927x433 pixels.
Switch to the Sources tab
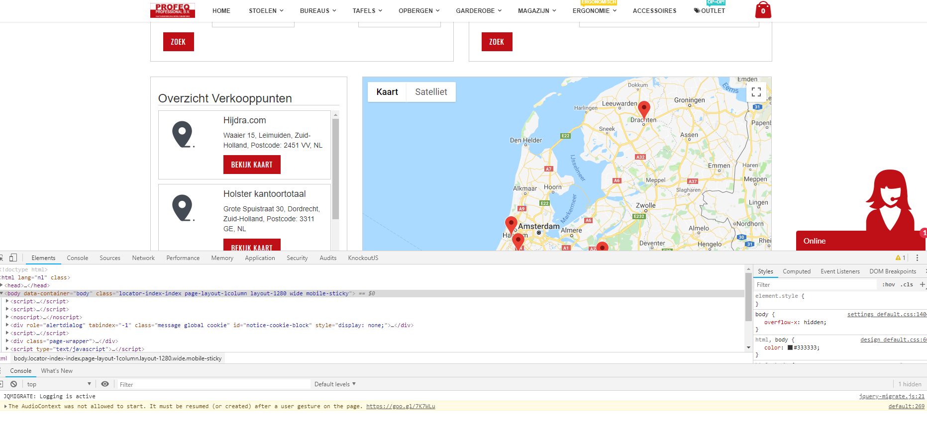[x=110, y=258]
